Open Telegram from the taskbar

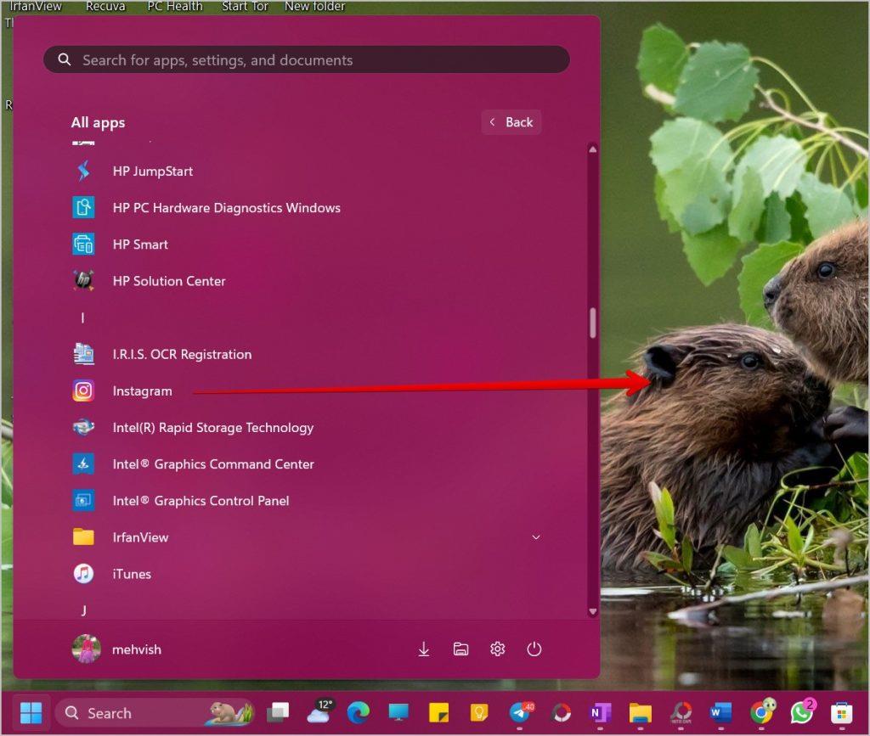coord(520,713)
